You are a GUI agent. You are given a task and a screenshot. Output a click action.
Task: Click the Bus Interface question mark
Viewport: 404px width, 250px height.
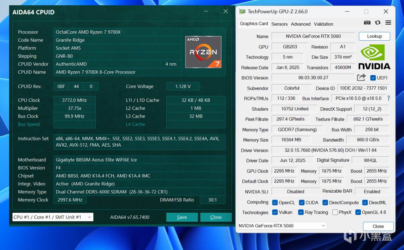click(x=389, y=98)
